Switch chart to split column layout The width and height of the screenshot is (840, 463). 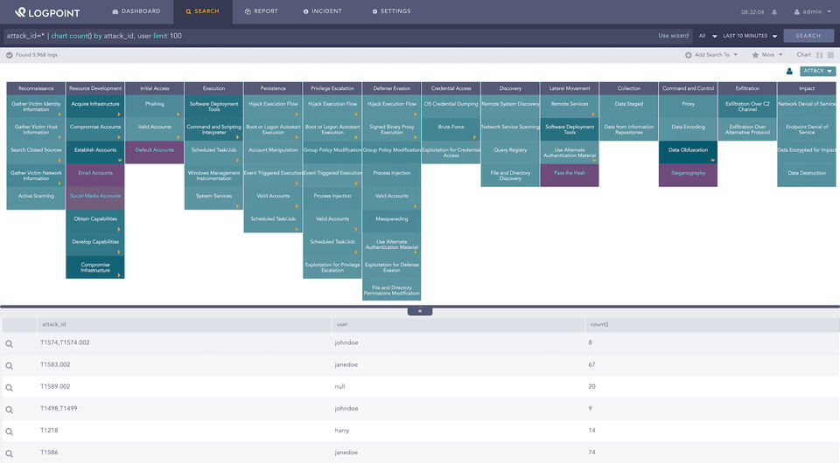[819, 55]
